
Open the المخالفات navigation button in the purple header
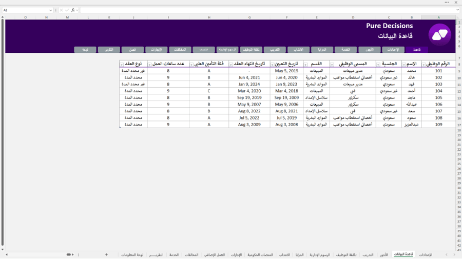click(180, 50)
